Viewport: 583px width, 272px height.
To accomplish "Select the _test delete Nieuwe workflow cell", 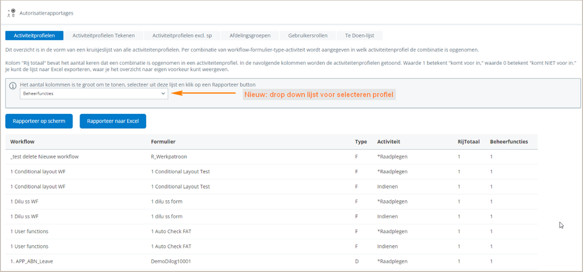I will [x=44, y=157].
